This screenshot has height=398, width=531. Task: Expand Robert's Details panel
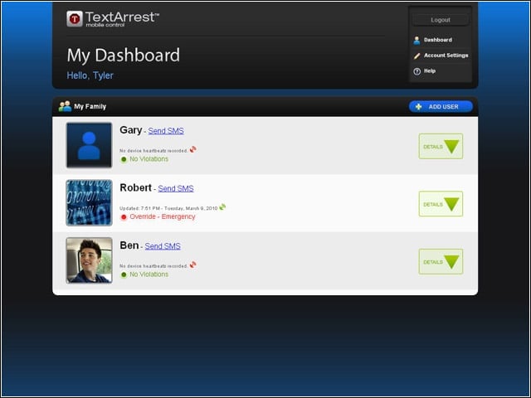click(x=441, y=204)
